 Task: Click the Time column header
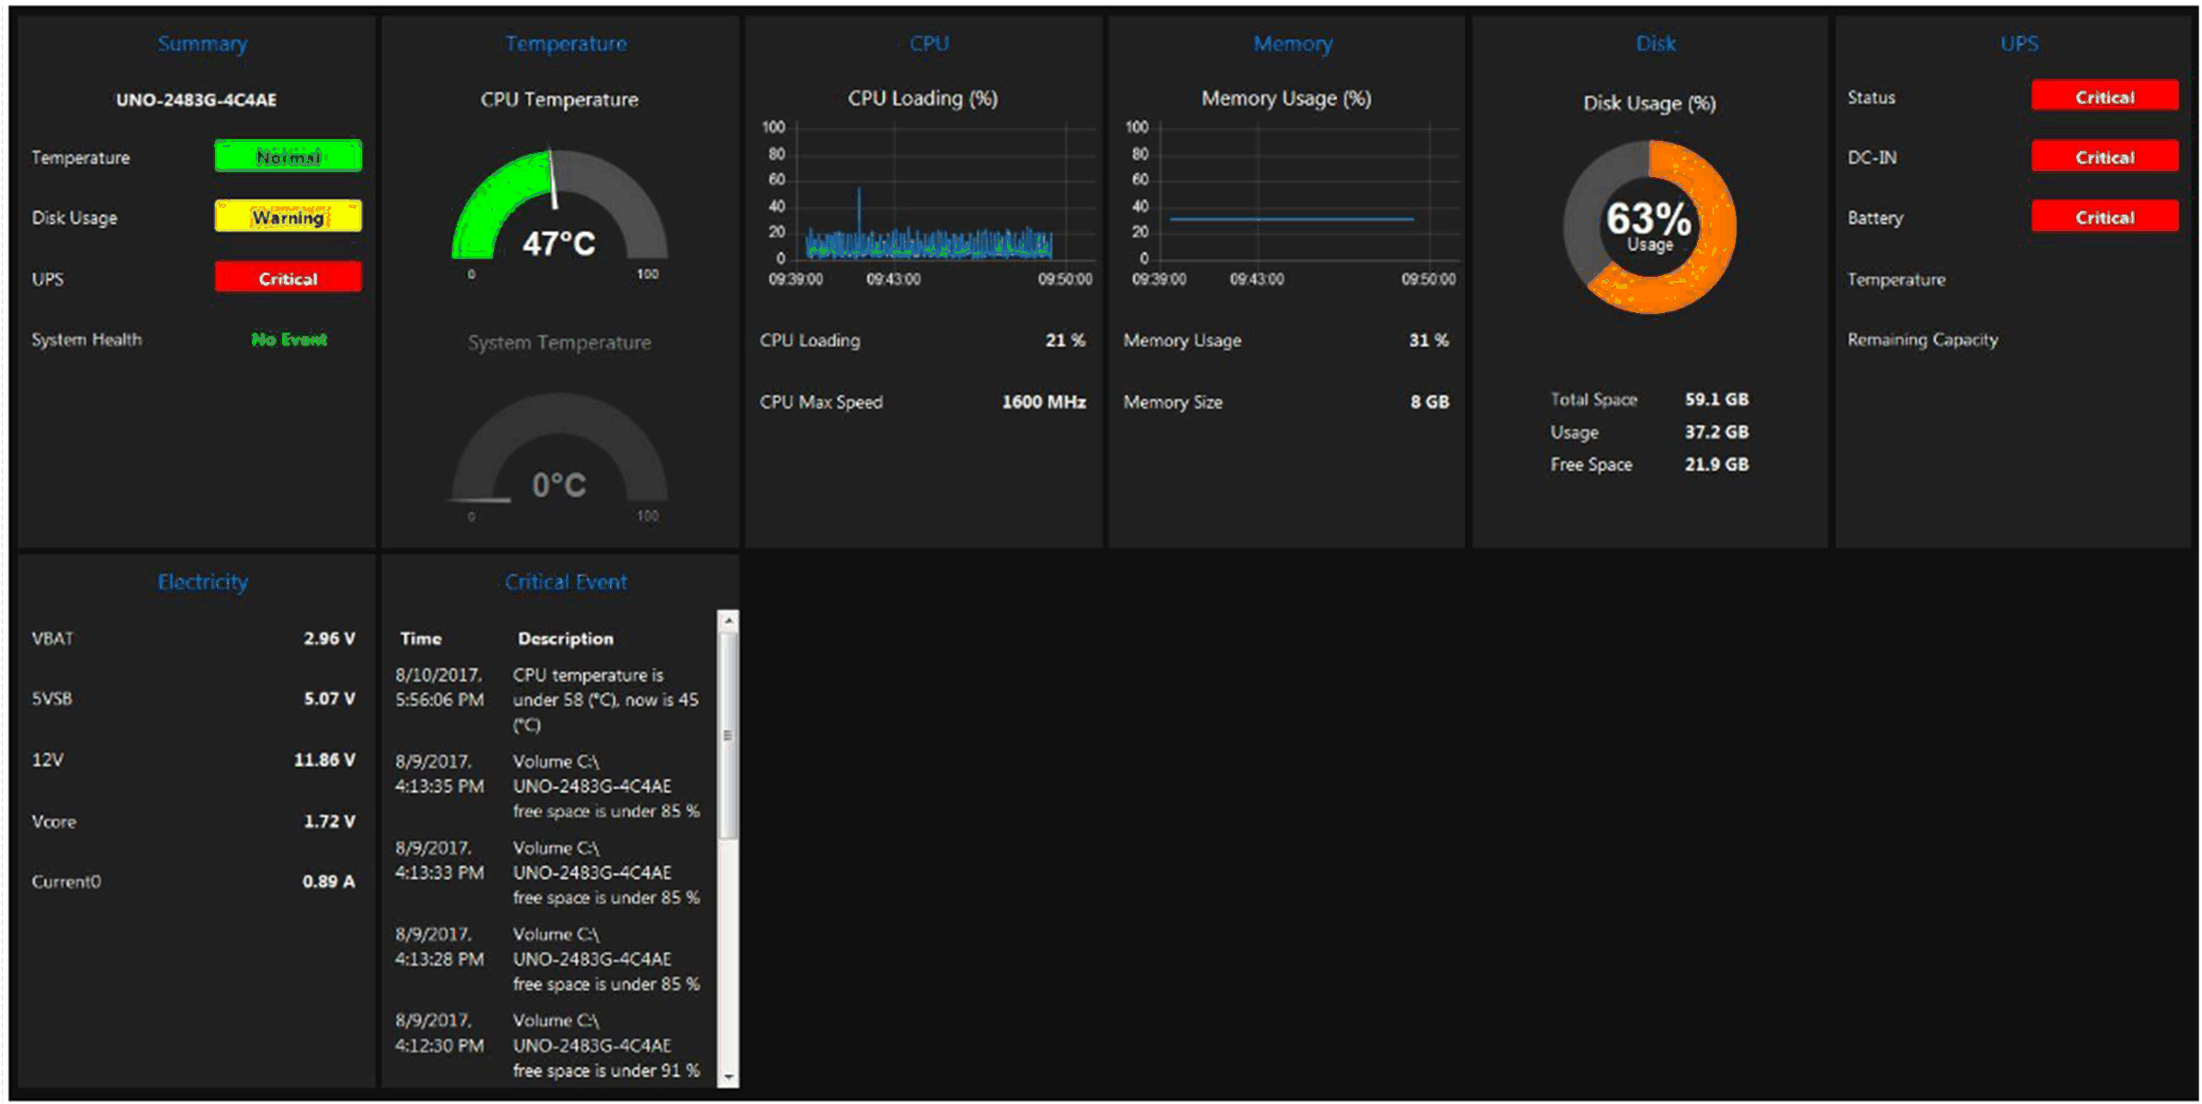click(421, 638)
